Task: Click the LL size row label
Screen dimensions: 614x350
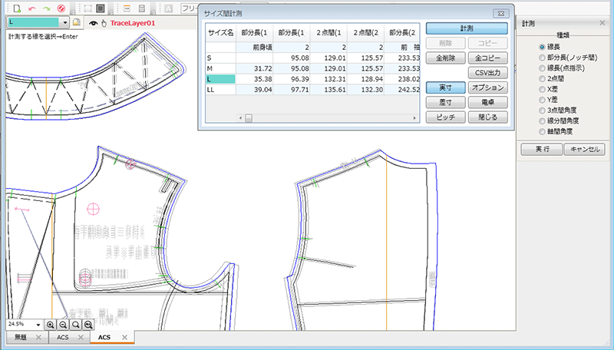Action: pyautogui.click(x=220, y=90)
